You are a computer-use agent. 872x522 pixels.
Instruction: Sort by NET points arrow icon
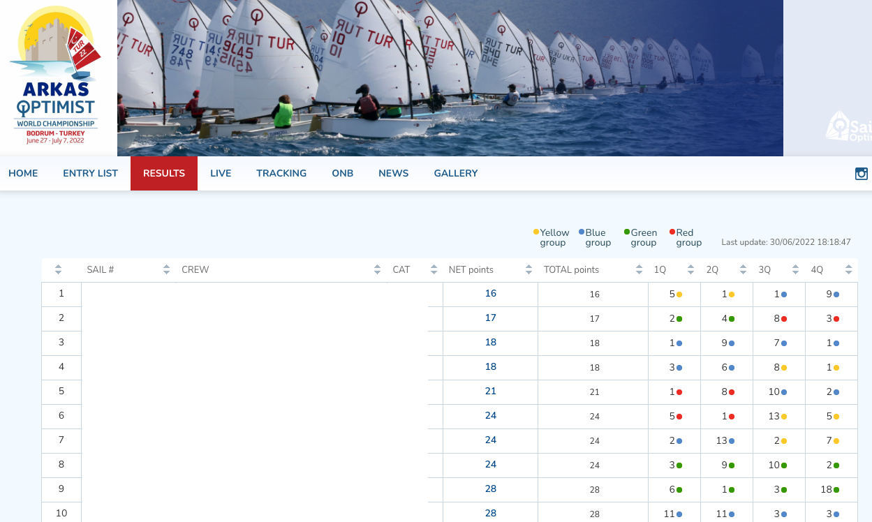[527, 269]
